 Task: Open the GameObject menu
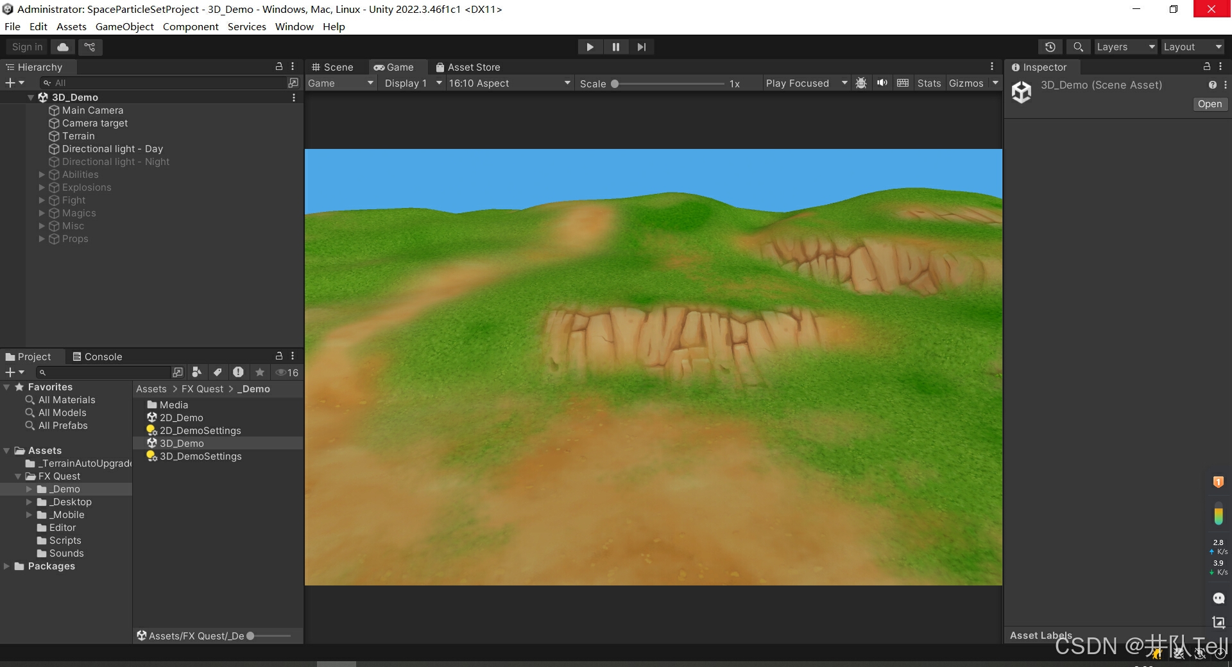pos(124,26)
